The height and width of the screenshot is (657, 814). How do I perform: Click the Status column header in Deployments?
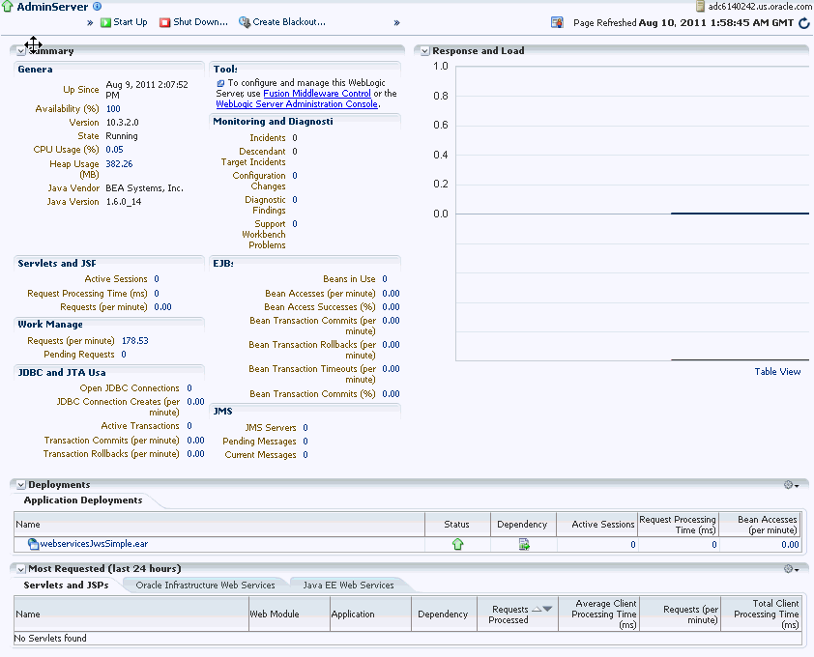pos(457,524)
